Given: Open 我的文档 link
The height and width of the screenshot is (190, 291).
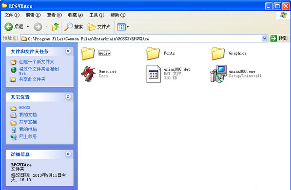Looking at the screenshot, I should coord(28,114).
